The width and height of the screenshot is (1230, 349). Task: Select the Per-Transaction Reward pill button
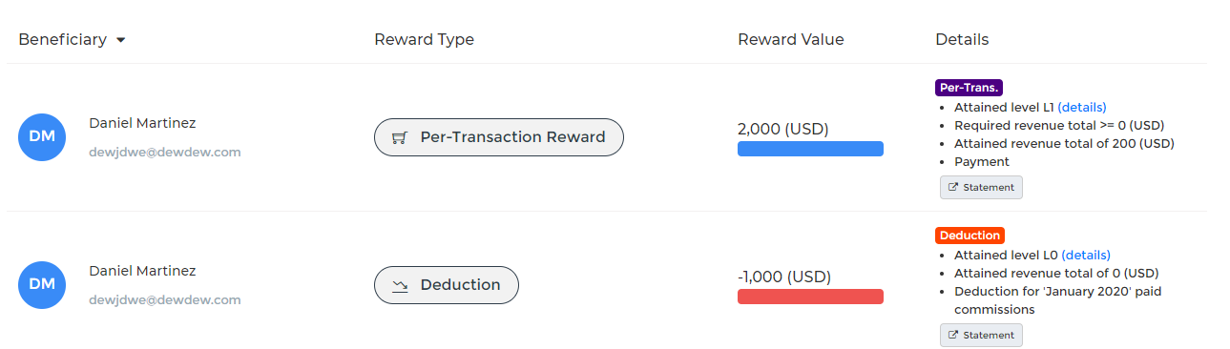498,137
